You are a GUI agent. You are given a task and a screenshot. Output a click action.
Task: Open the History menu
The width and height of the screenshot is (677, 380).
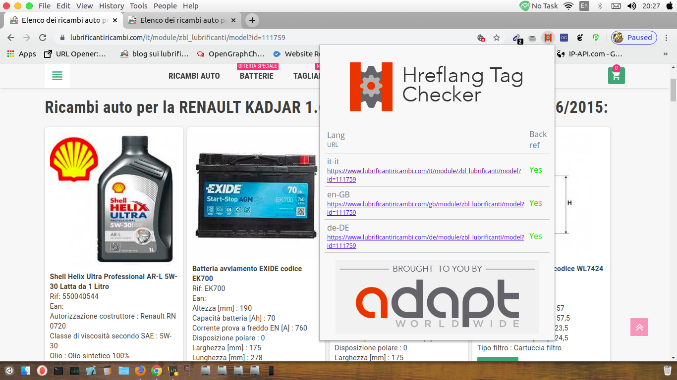pos(112,6)
